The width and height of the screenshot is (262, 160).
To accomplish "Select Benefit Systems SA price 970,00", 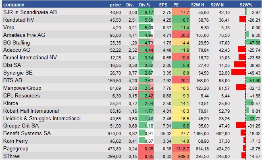I will click(x=114, y=134).
